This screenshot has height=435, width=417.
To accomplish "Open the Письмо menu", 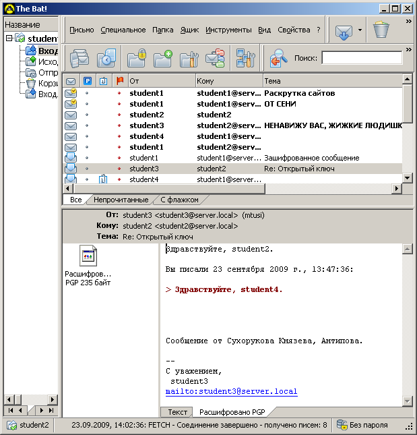I will 82,30.
